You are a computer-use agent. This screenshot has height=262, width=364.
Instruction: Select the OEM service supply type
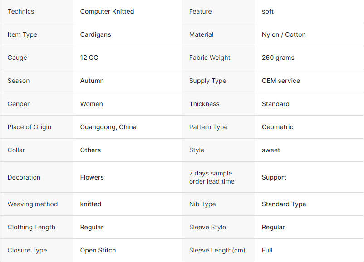tap(281, 81)
